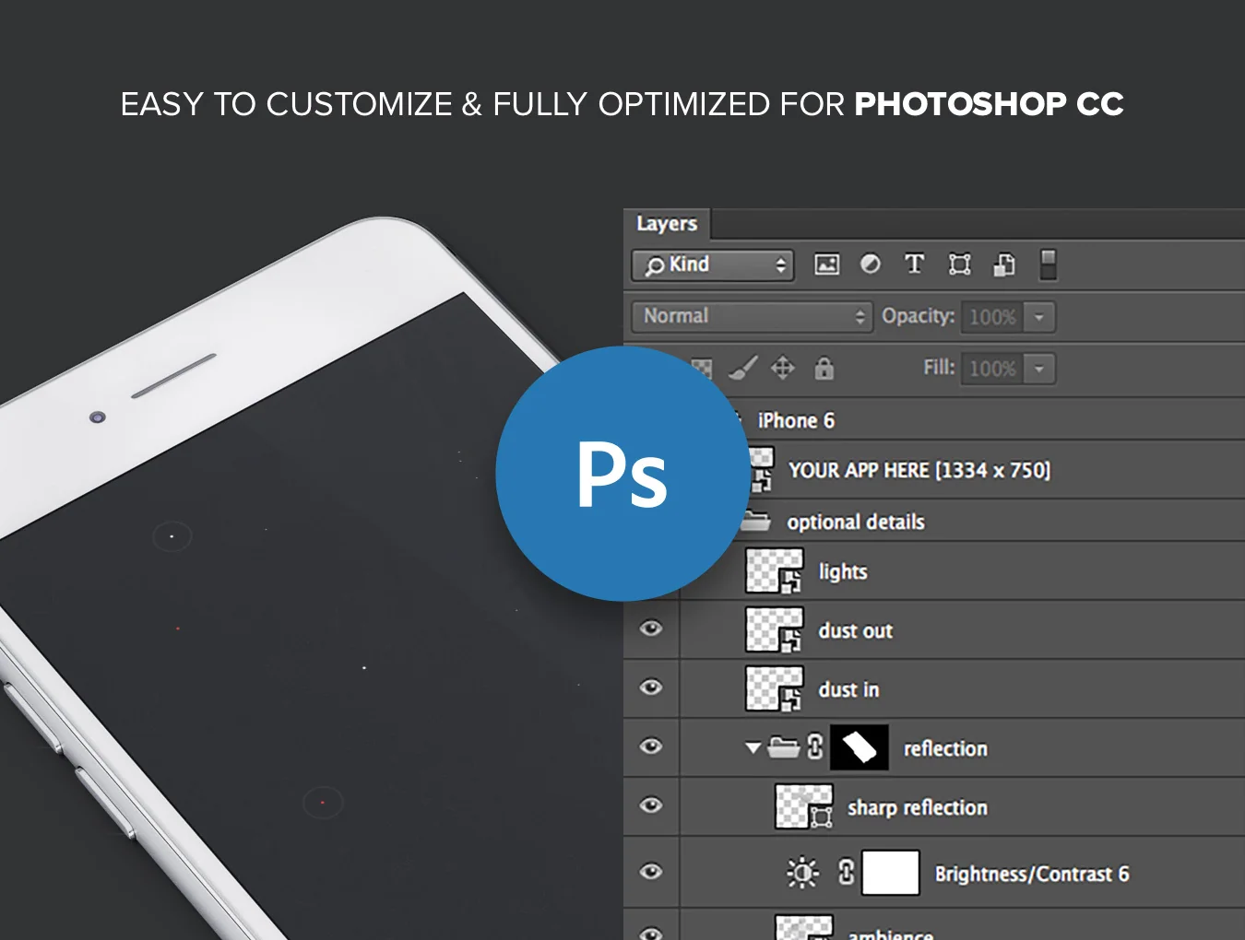Filter layers by type layer icon
Image resolution: width=1245 pixels, height=940 pixels.
(x=914, y=264)
